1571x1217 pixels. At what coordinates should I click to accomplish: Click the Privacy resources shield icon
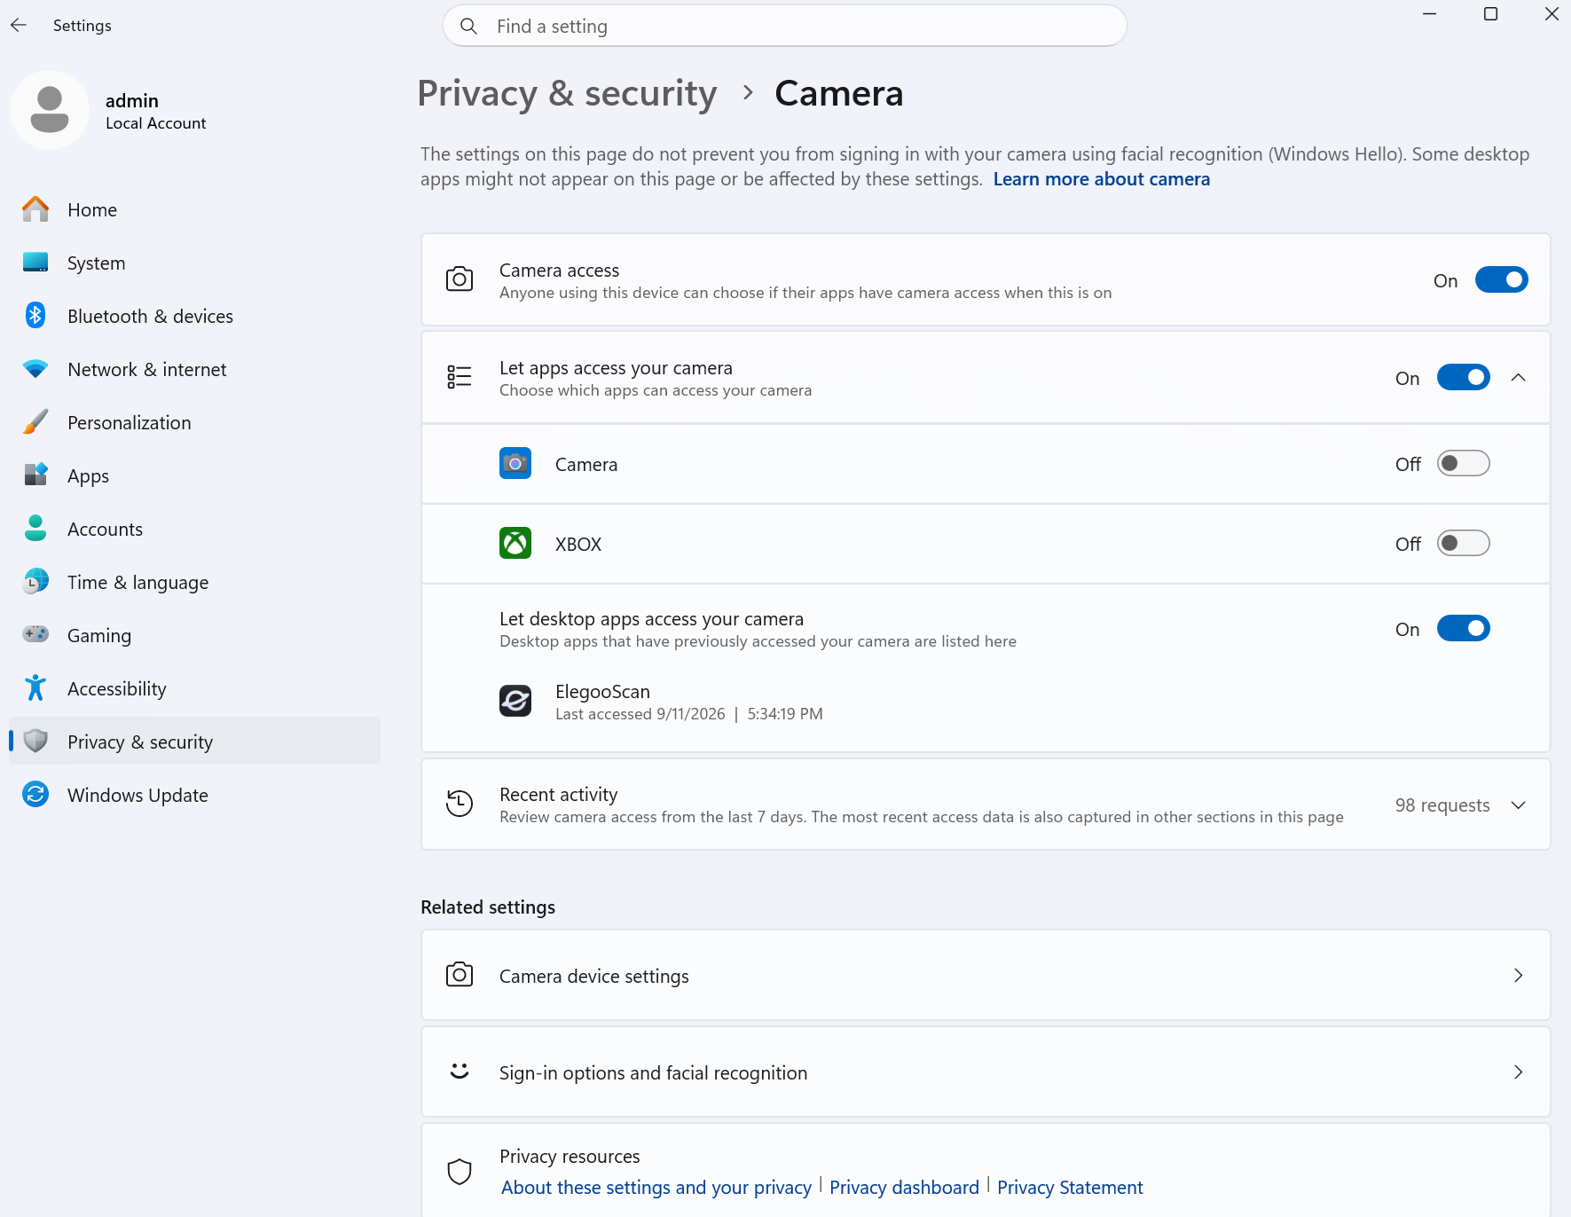click(460, 1172)
